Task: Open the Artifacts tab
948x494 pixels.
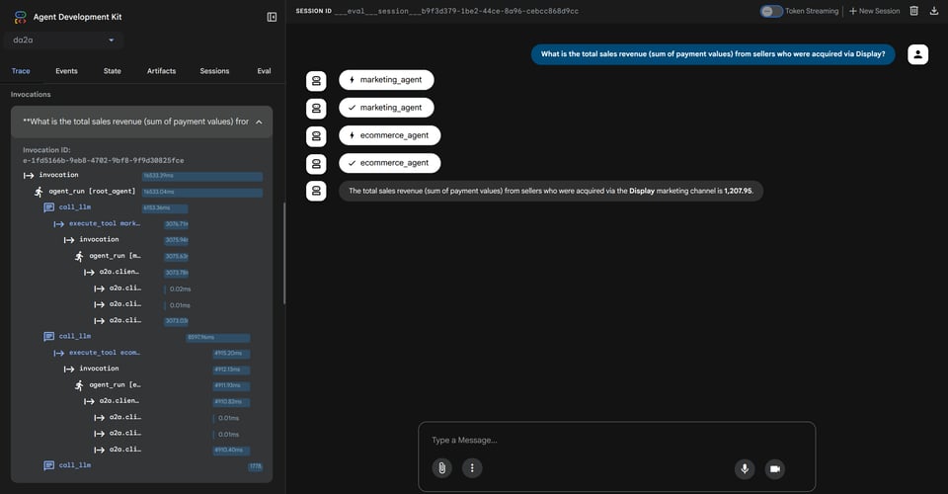Action: 161,71
